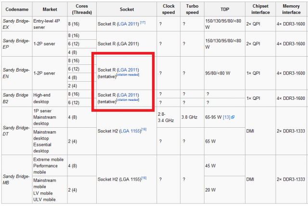The height and width of the screenshot is (206, 308).
Task: Select the Sandy Bridge-EP codename cell
Action: click(x=17, y=44)
